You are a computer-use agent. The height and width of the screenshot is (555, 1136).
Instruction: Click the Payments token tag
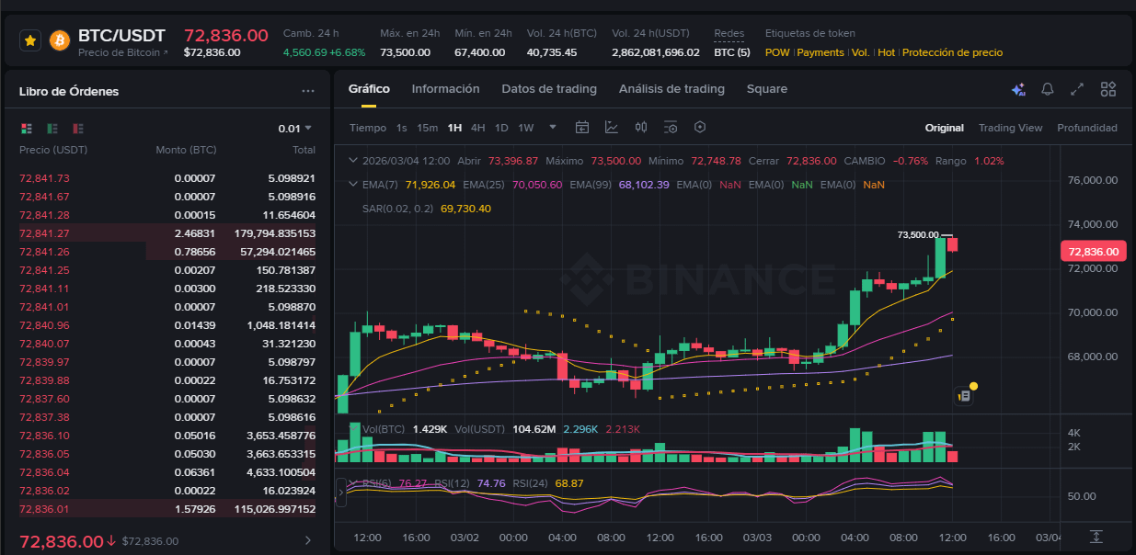point(820,52)
